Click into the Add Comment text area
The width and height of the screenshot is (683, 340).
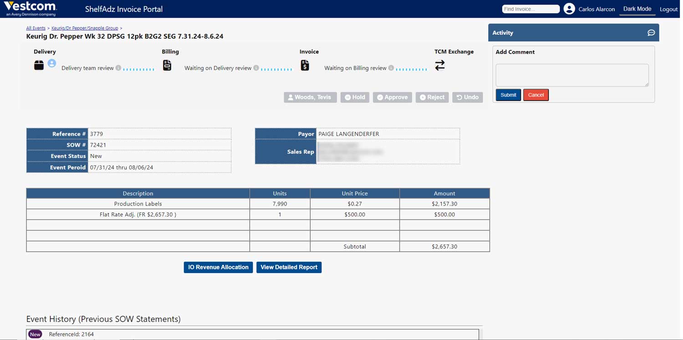tap(572, 75)
